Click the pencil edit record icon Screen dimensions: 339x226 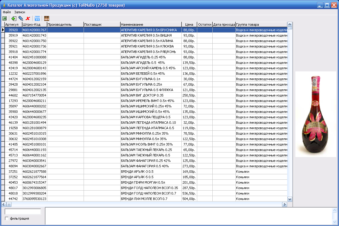[x=21, y=18]
